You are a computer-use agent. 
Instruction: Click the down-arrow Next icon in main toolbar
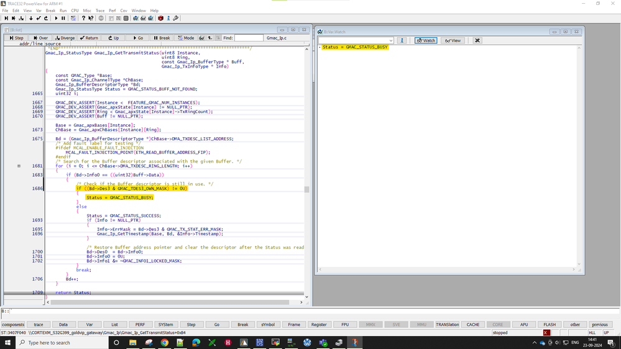click(x=31, y=18)
